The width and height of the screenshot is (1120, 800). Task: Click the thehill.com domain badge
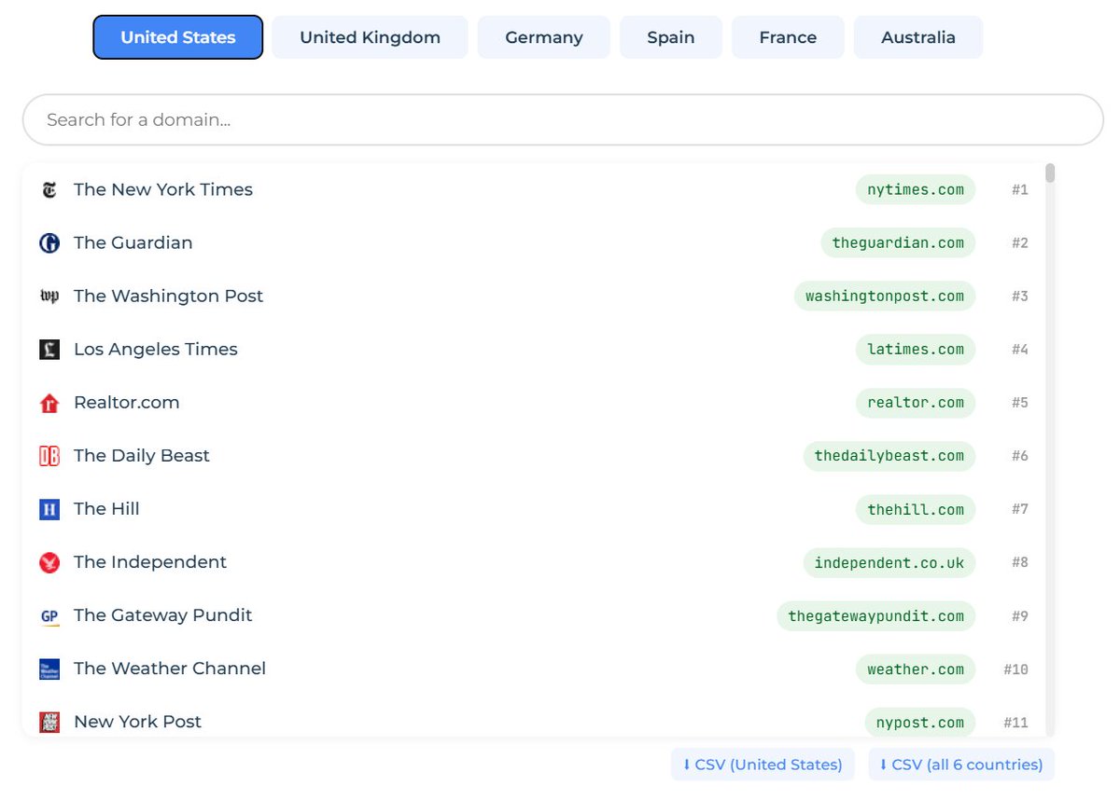916,509
